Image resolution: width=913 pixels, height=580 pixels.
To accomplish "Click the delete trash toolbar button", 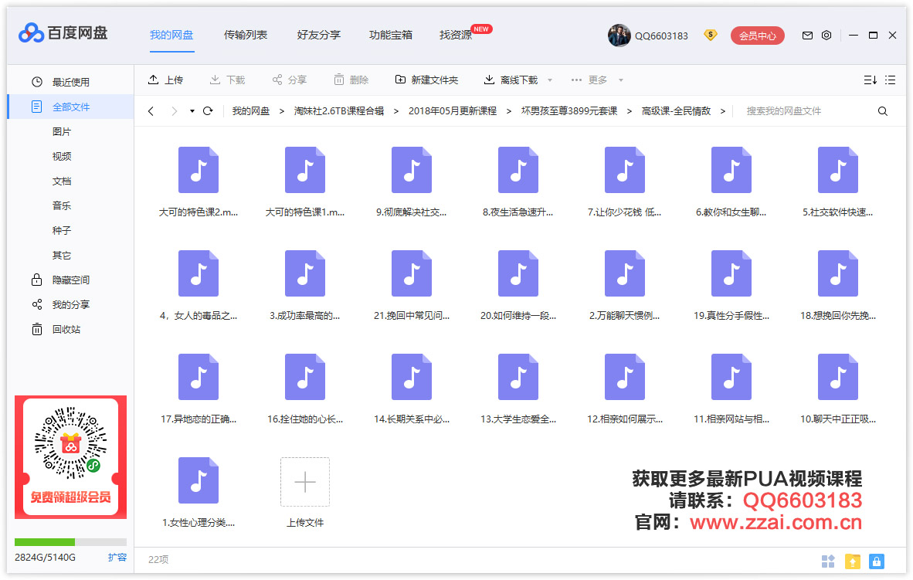I will tap(351, 80).
